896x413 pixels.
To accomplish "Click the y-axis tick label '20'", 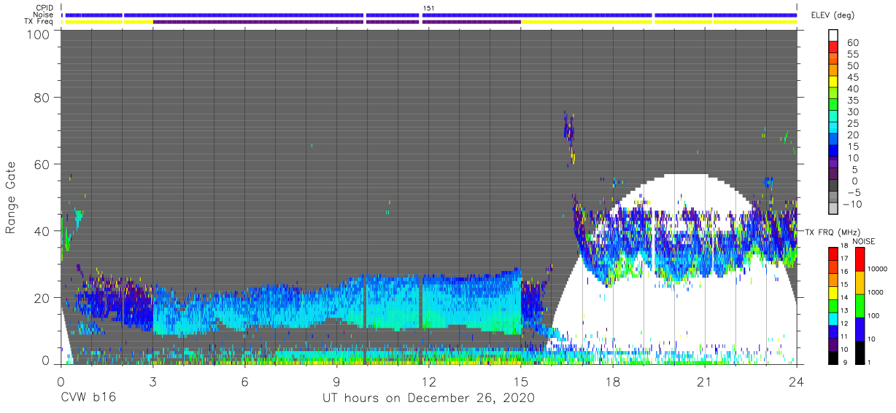I will point(42,298).
